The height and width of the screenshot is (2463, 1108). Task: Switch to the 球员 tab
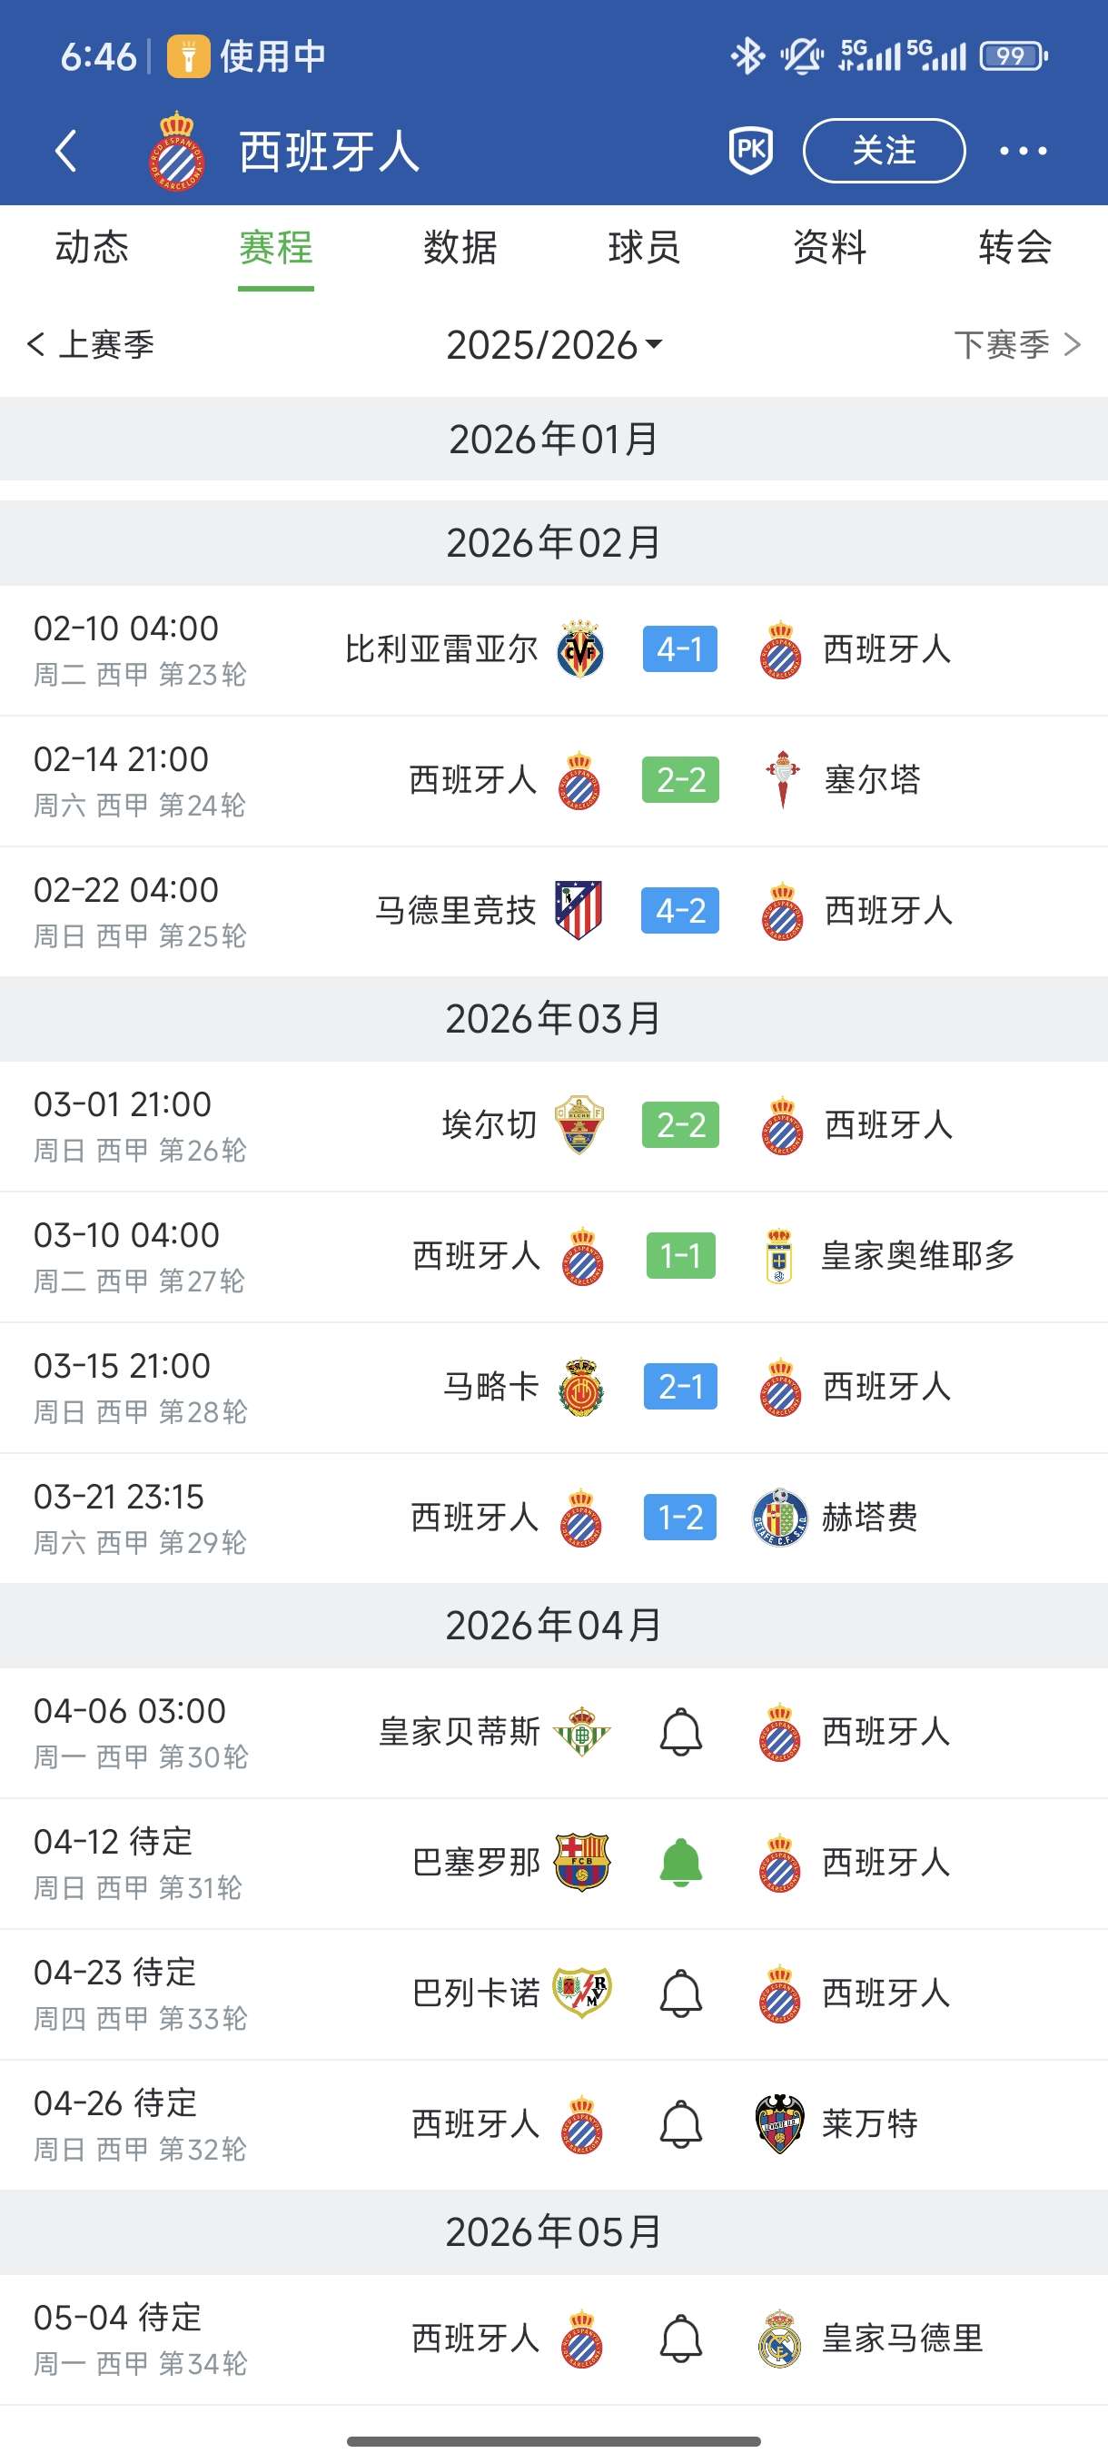tap(644, 248)
